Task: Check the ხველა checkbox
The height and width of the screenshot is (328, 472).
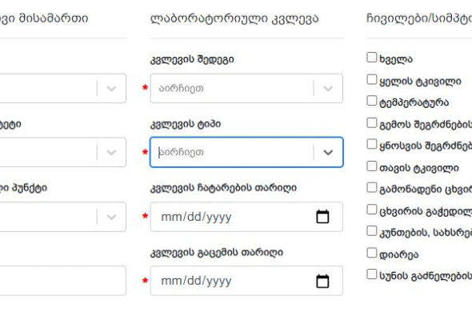Action: click(x=372, y=57)
